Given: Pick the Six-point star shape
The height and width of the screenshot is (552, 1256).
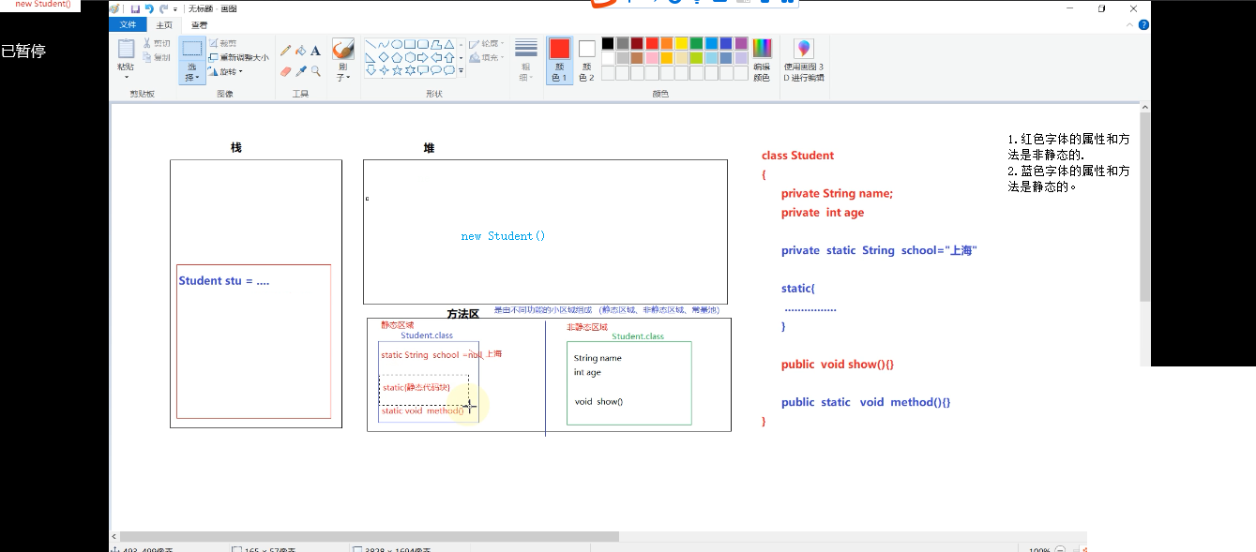Looking at the screenshot, I should tap(410, 70).
